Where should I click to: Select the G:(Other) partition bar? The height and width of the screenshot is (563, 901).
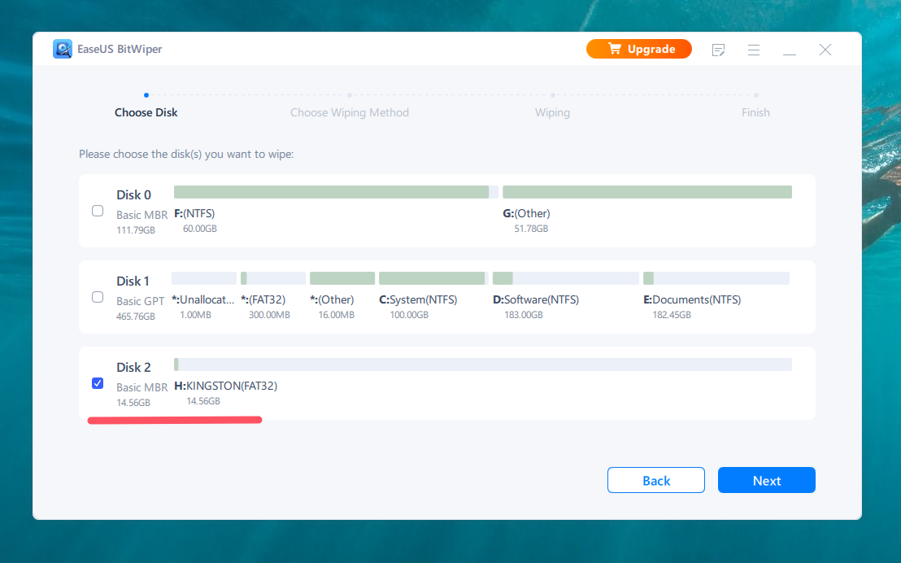pos(647,192)
